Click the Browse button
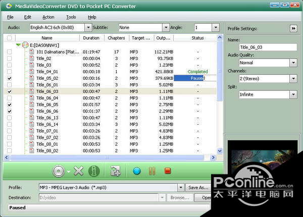Screen dimensions: 303x217 [x=180, y=197]
